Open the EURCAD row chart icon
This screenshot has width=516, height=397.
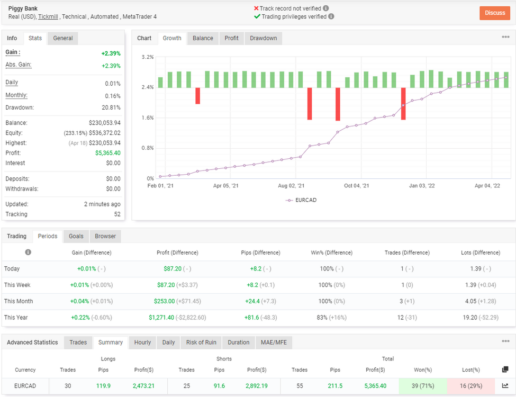tap(505, 385)
